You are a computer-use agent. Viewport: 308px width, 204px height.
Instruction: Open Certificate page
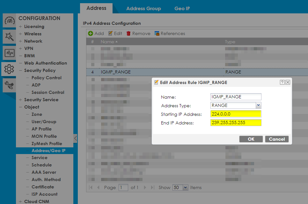tap(43, 187)
